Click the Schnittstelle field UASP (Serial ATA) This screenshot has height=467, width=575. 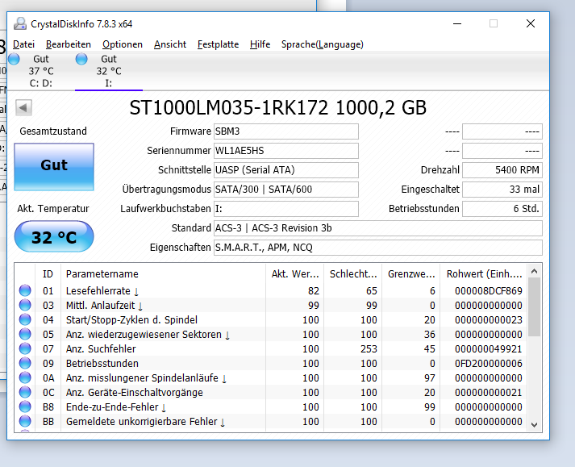[x=286, y=170]
